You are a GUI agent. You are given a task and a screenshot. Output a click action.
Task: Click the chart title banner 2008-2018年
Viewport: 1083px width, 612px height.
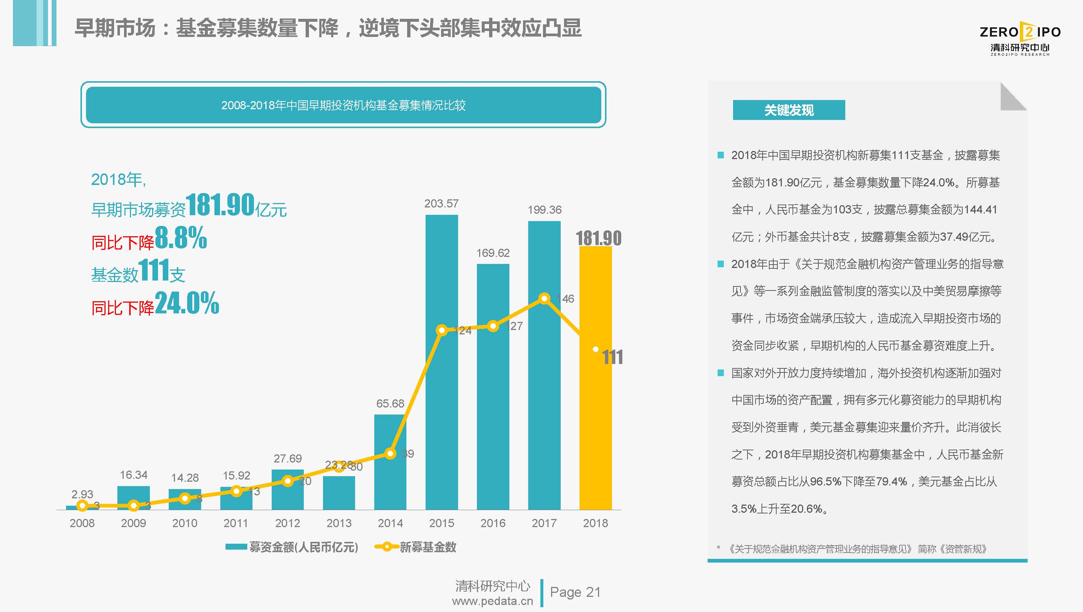pos(343,105)
